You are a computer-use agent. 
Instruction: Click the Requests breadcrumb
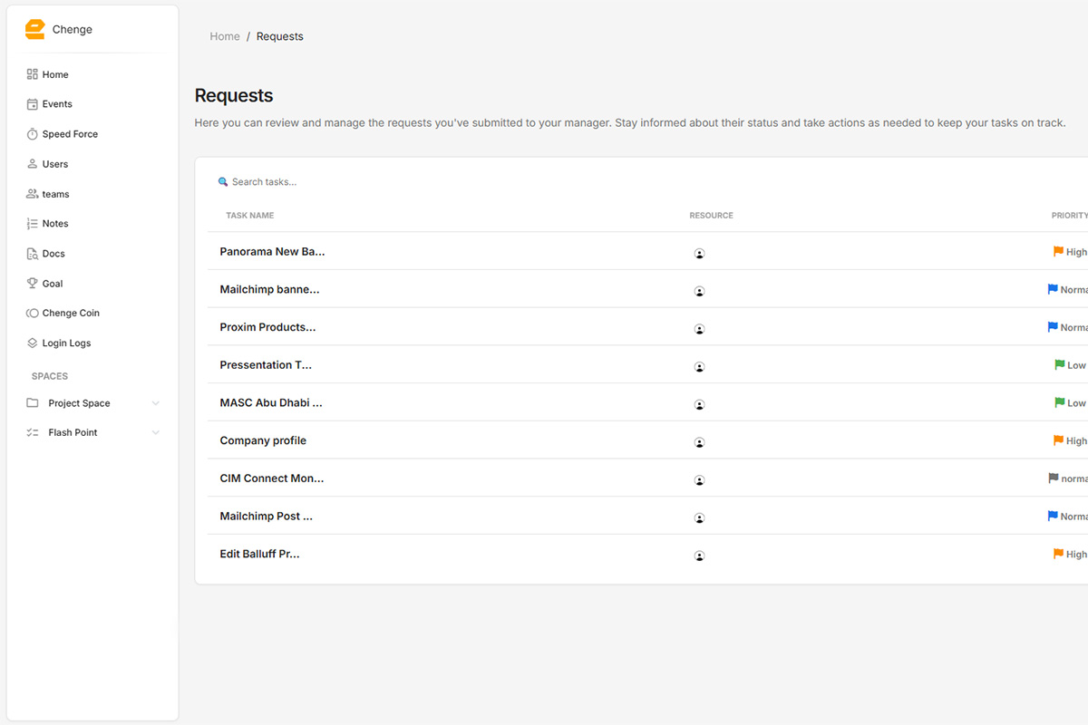click(280, 36)
